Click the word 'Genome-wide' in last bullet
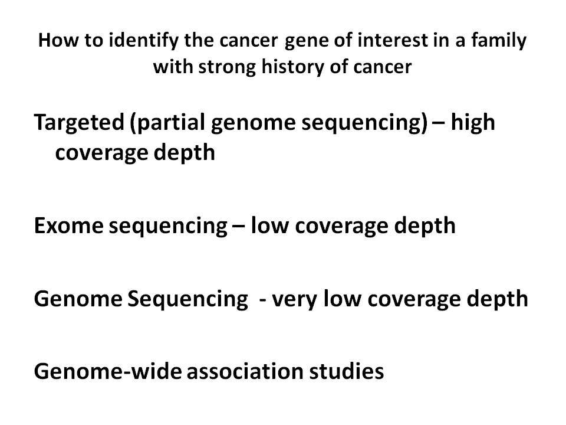Viewport: 566px width, 425px height. 107,371
